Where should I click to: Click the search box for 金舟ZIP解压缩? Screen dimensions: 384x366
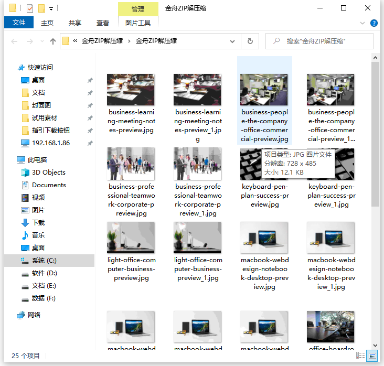pos(319,41)
